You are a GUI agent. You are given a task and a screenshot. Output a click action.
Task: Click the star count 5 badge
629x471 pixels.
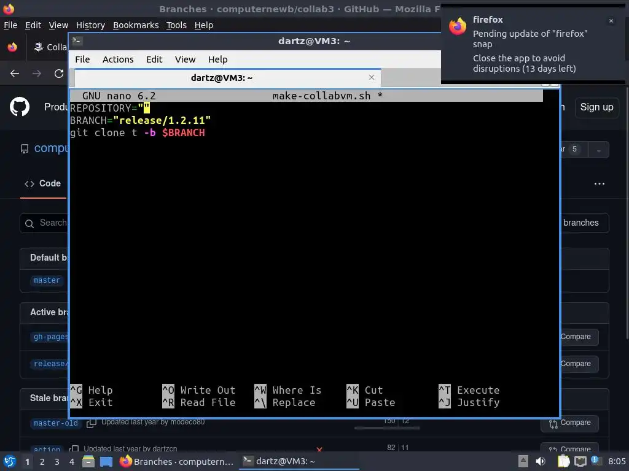(x=574, y=149)
